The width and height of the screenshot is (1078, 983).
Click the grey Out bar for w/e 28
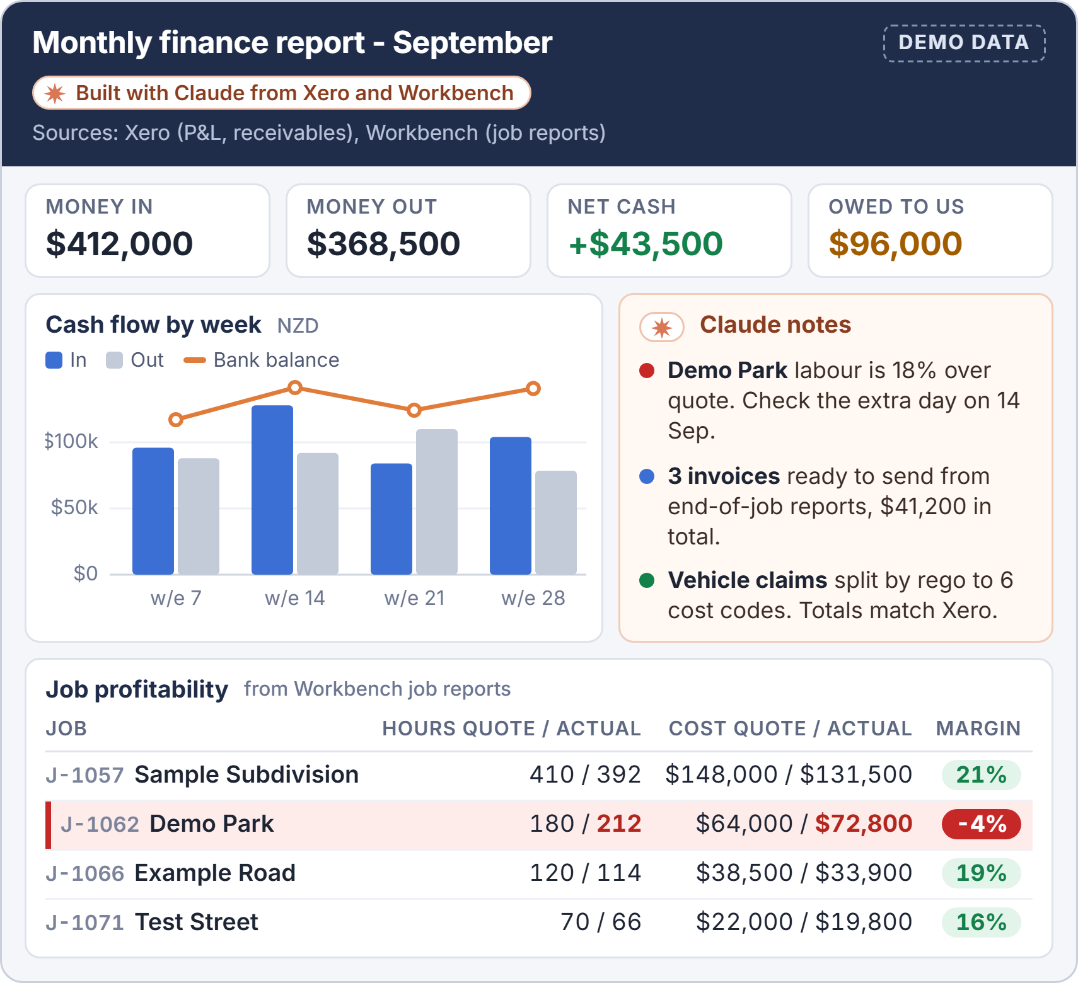pos(556,522)
